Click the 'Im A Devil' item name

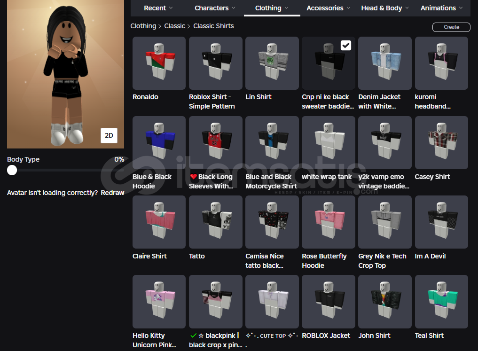coord(430,256)
